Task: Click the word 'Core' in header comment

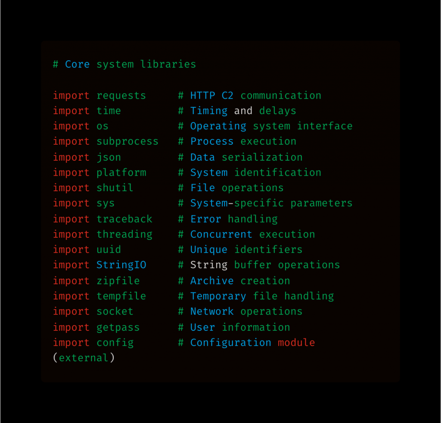Action: (x=78, y=65)
